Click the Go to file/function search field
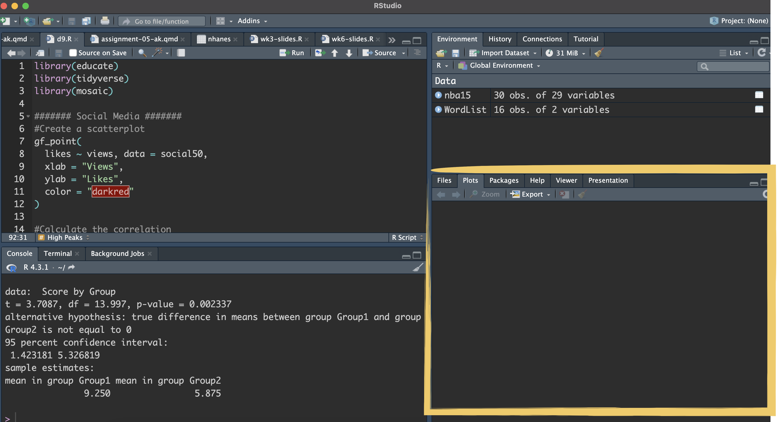 [x=162, y=21]
